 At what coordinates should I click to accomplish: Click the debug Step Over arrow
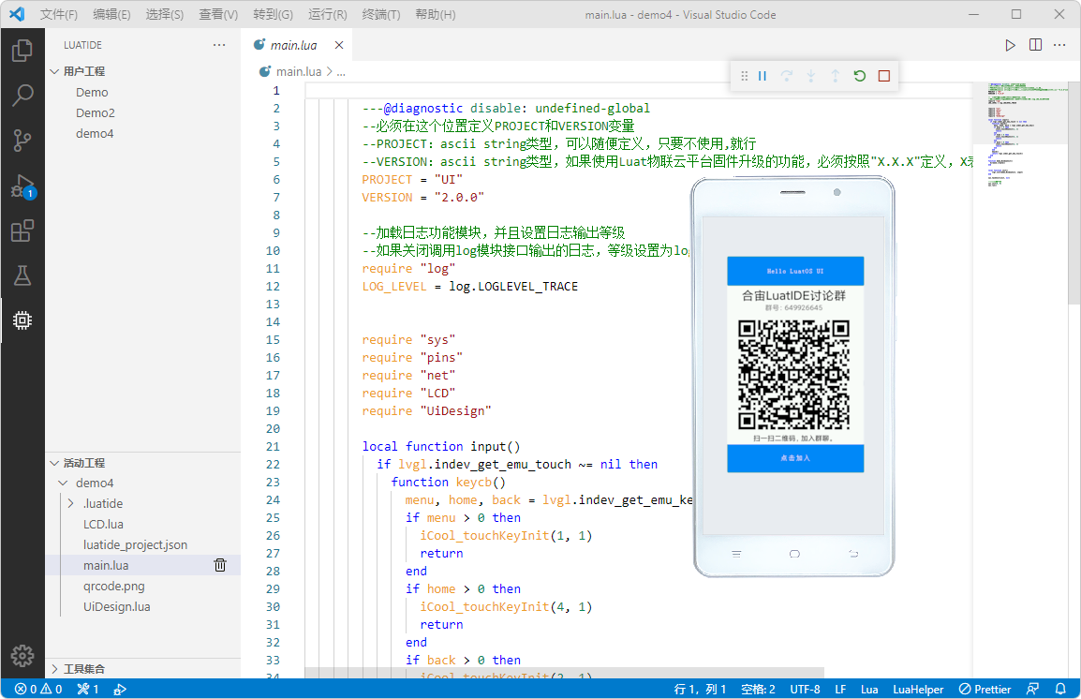787,76
